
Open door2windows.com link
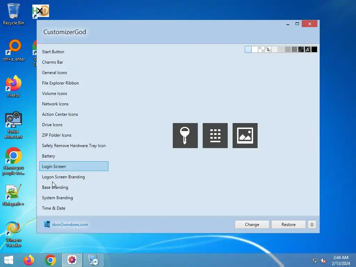[70, 225]
